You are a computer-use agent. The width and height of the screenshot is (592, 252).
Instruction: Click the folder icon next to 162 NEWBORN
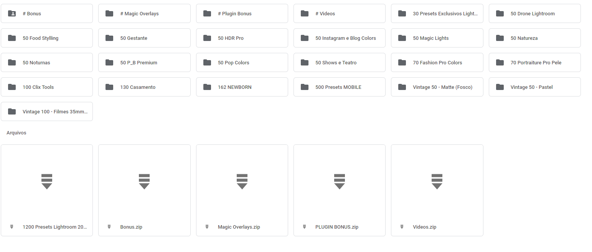point(207,87)
